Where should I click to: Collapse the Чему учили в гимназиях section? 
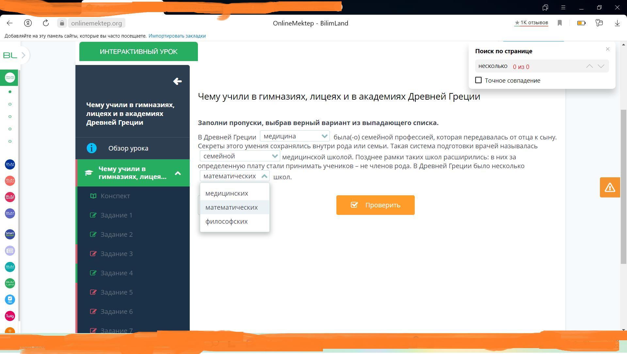[178, 173]
